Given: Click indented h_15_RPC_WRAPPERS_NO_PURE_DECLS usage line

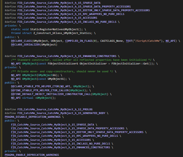Looking at the screenshot, I should (x=65, y=136).
